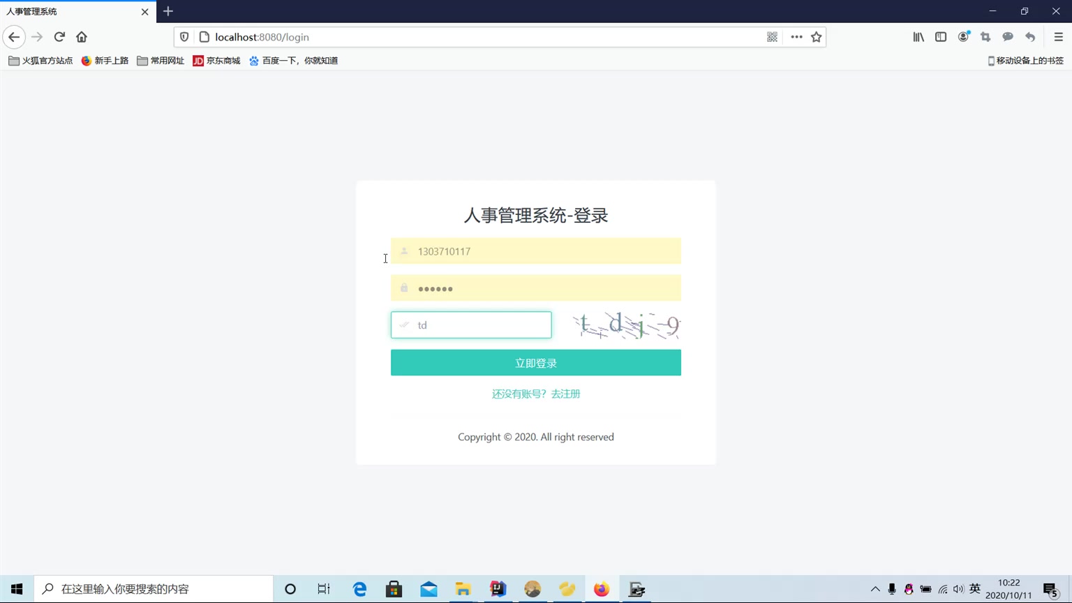Open Microsoft Edge from the taskbar

pos(359,588)
